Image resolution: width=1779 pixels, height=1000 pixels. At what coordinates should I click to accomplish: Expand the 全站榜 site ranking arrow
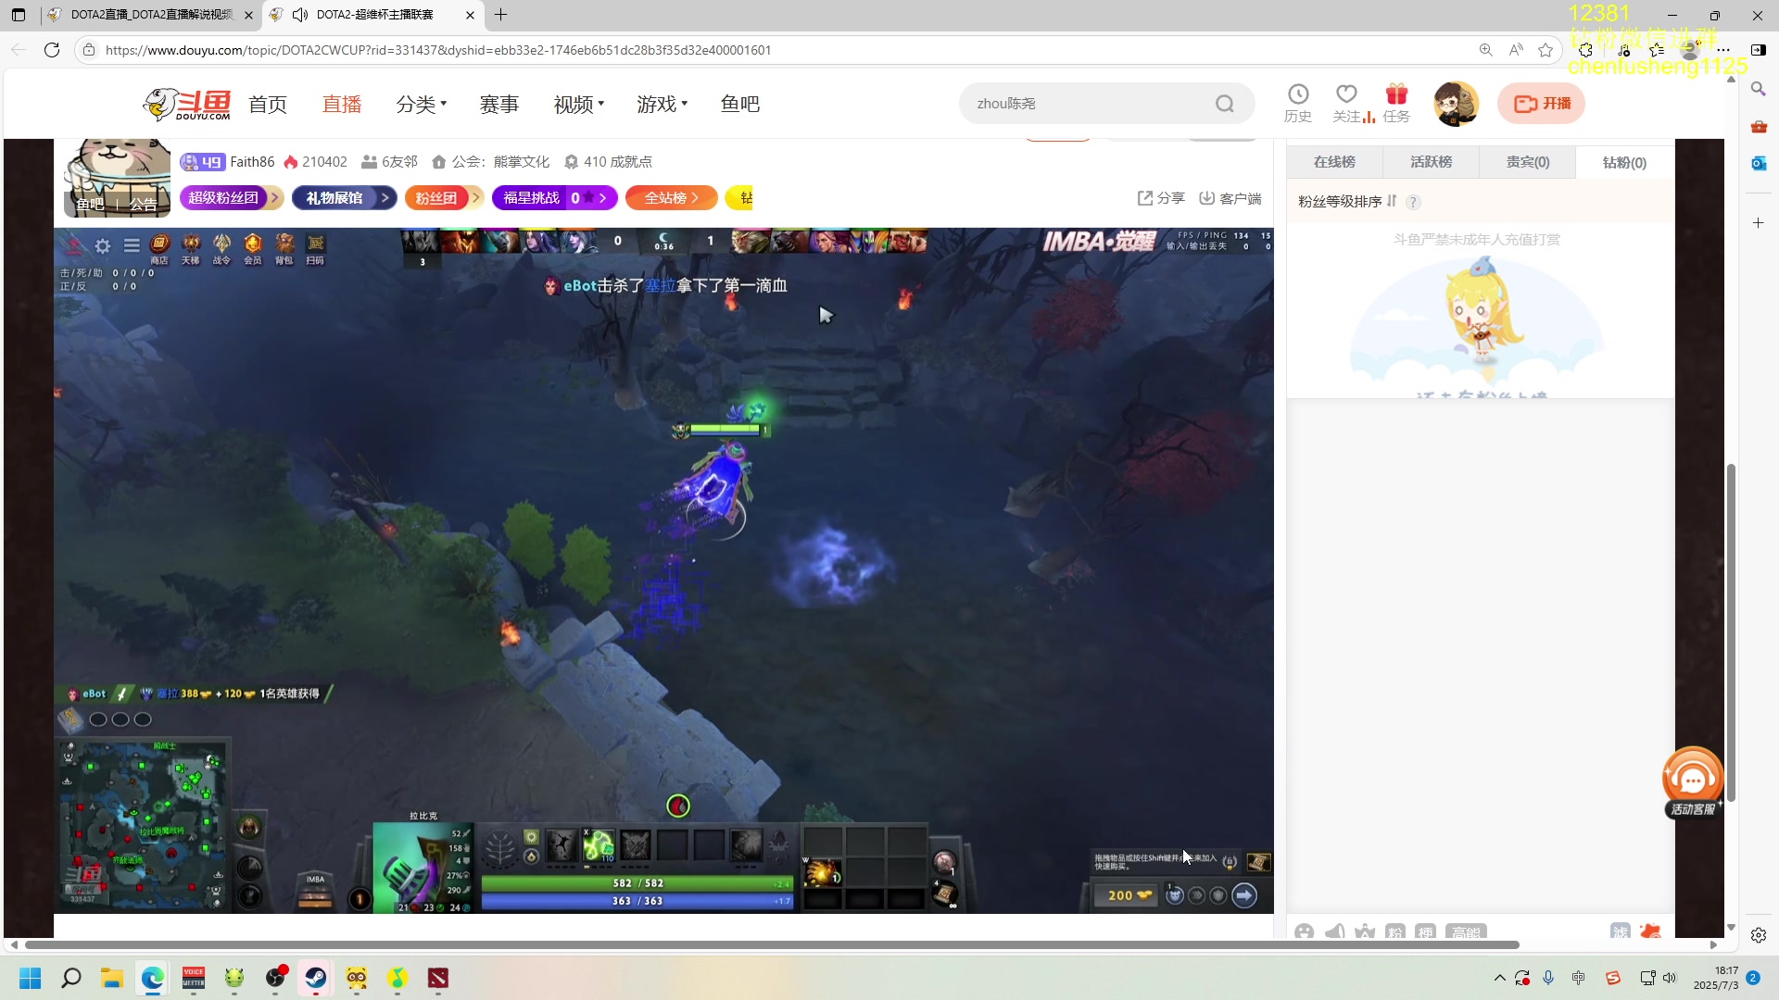(695, 197)
